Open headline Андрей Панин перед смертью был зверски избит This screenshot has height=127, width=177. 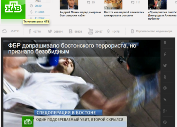coord(80,14)
